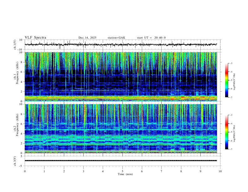
Task: Click the 'VLF Spectra' title text
Action: coord(35,38)
